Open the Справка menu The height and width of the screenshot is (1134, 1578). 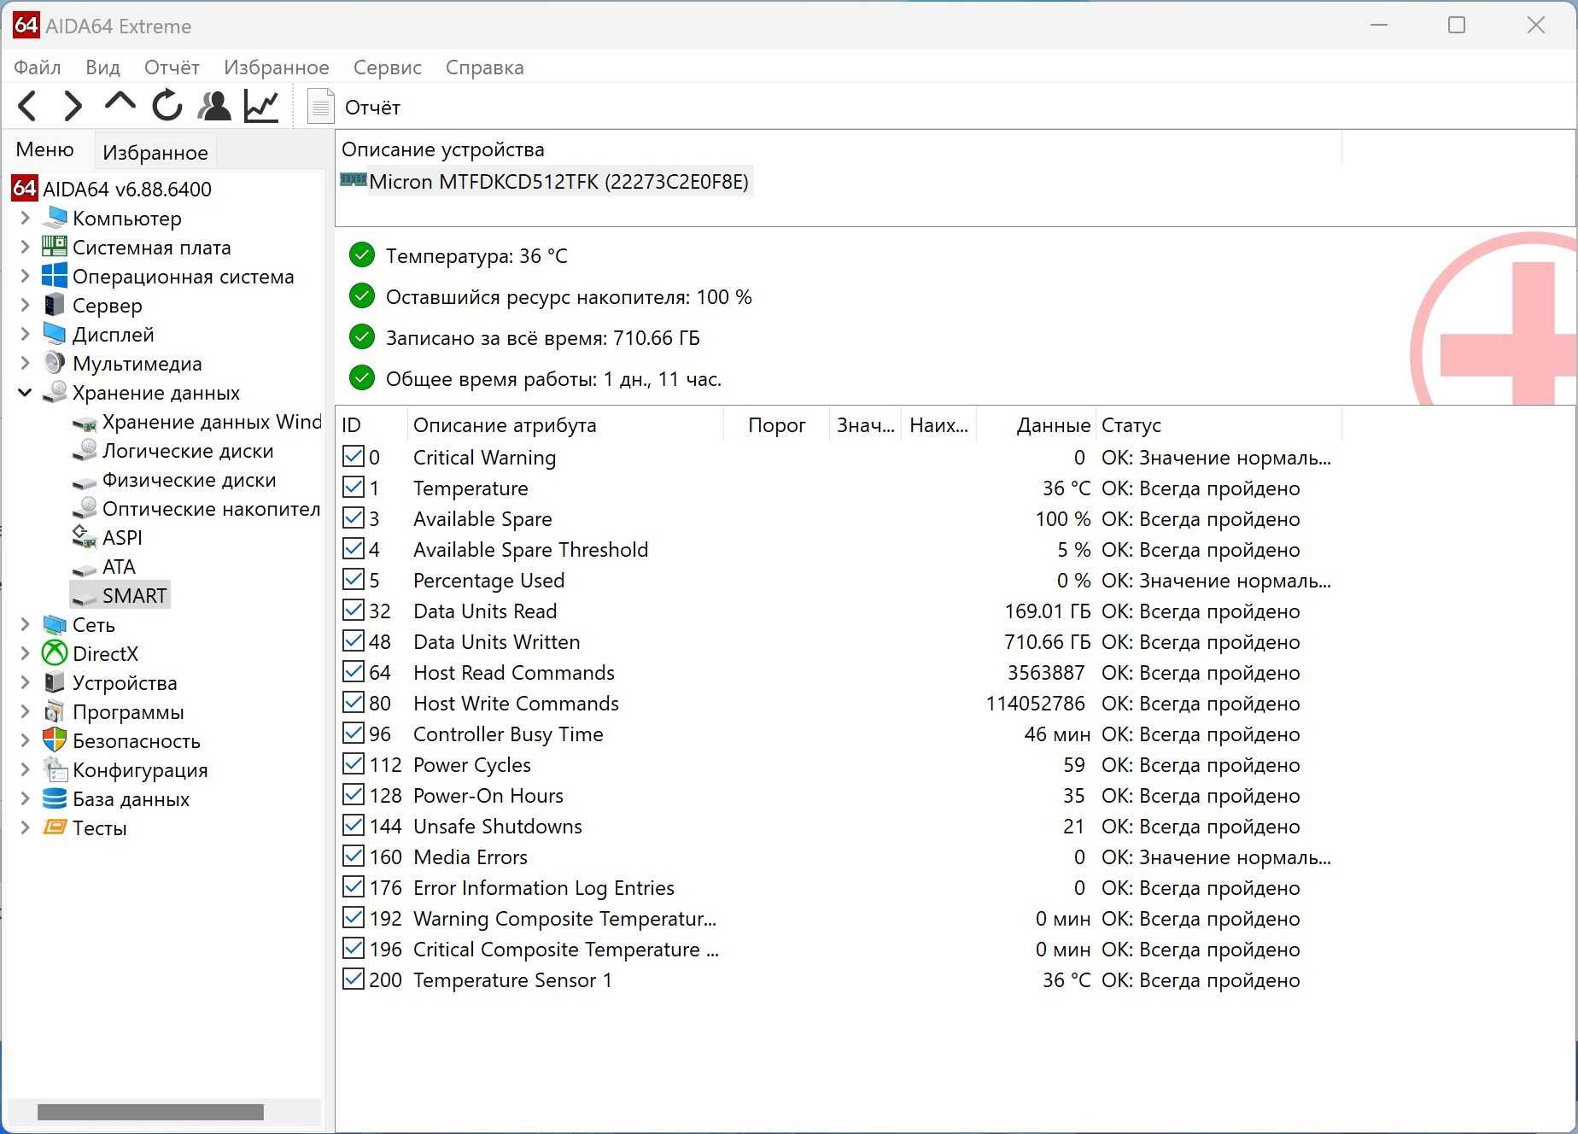tap(485, 67)
